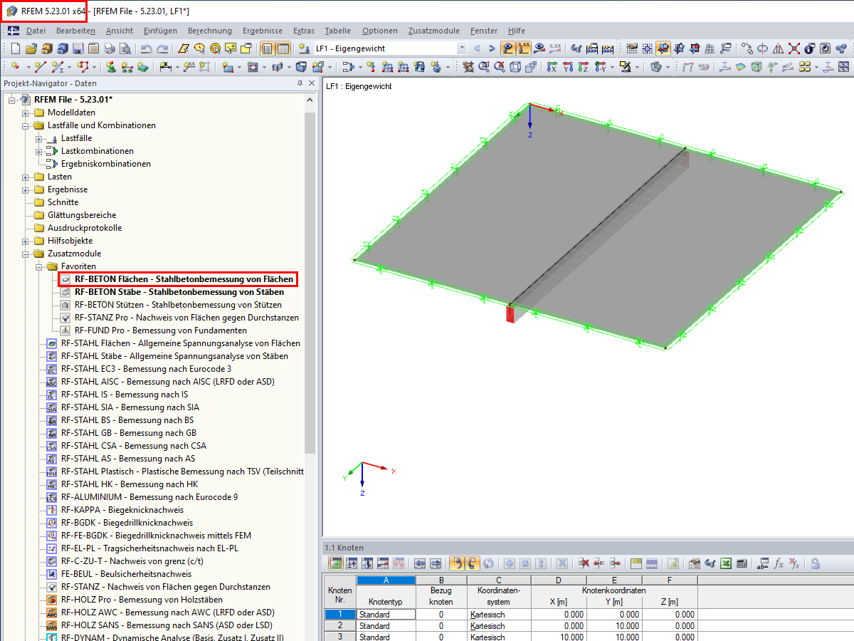
Task: Undo the last action
Action: 146,48
